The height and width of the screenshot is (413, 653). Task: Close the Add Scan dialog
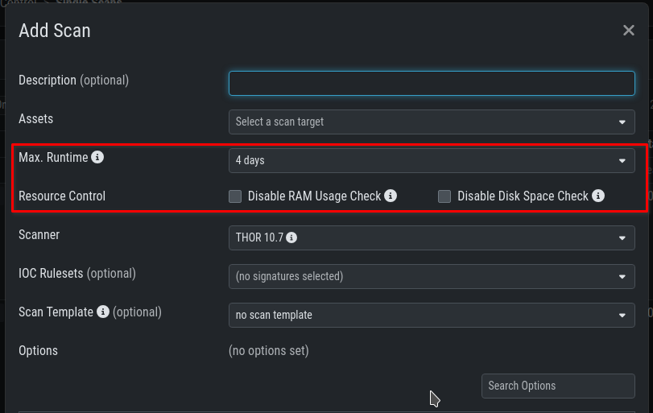pyautogui.click(x=629, y=31)
